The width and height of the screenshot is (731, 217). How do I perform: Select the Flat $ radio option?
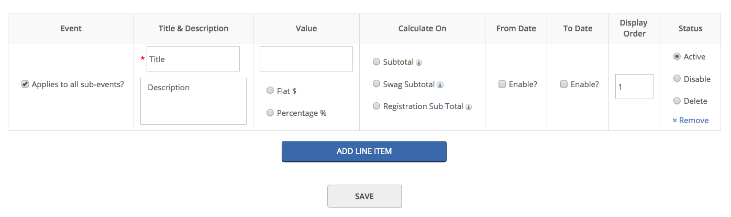tap(270, 91)
